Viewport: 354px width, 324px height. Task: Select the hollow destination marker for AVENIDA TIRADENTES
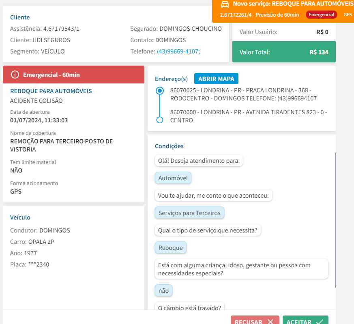coord(160,120)
